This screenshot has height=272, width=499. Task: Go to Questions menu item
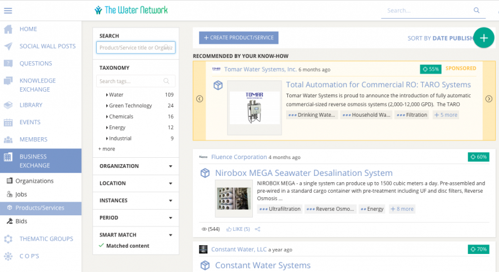coord(36,64)
